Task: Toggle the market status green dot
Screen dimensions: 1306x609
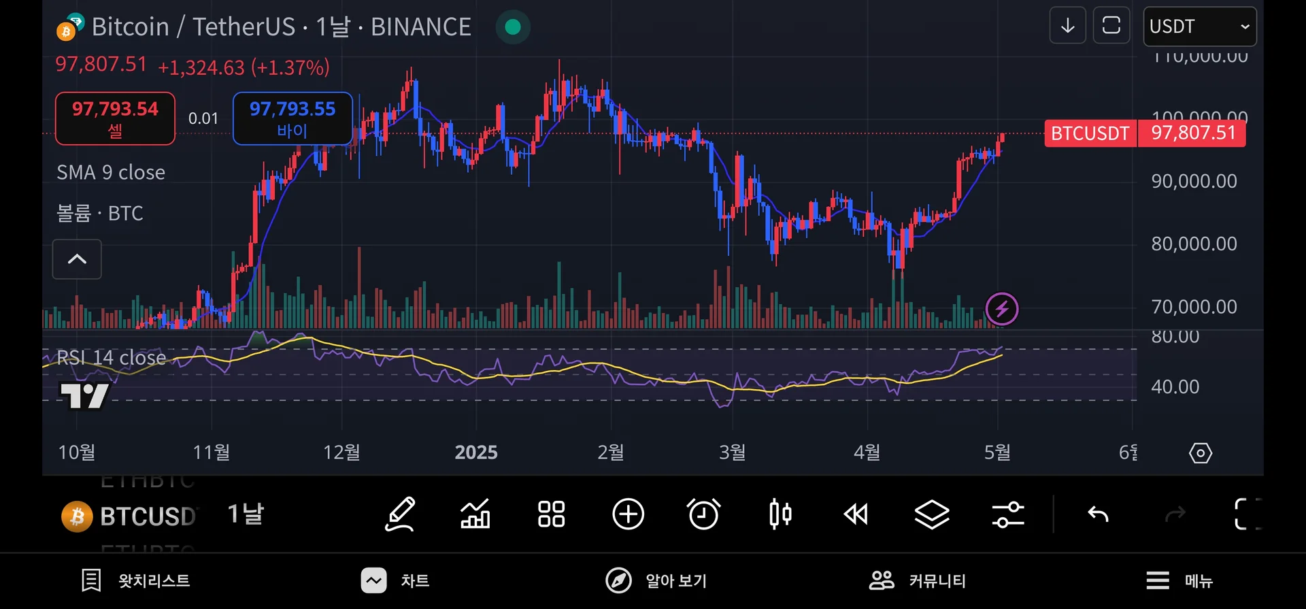Action: click(x=513, y=27)
